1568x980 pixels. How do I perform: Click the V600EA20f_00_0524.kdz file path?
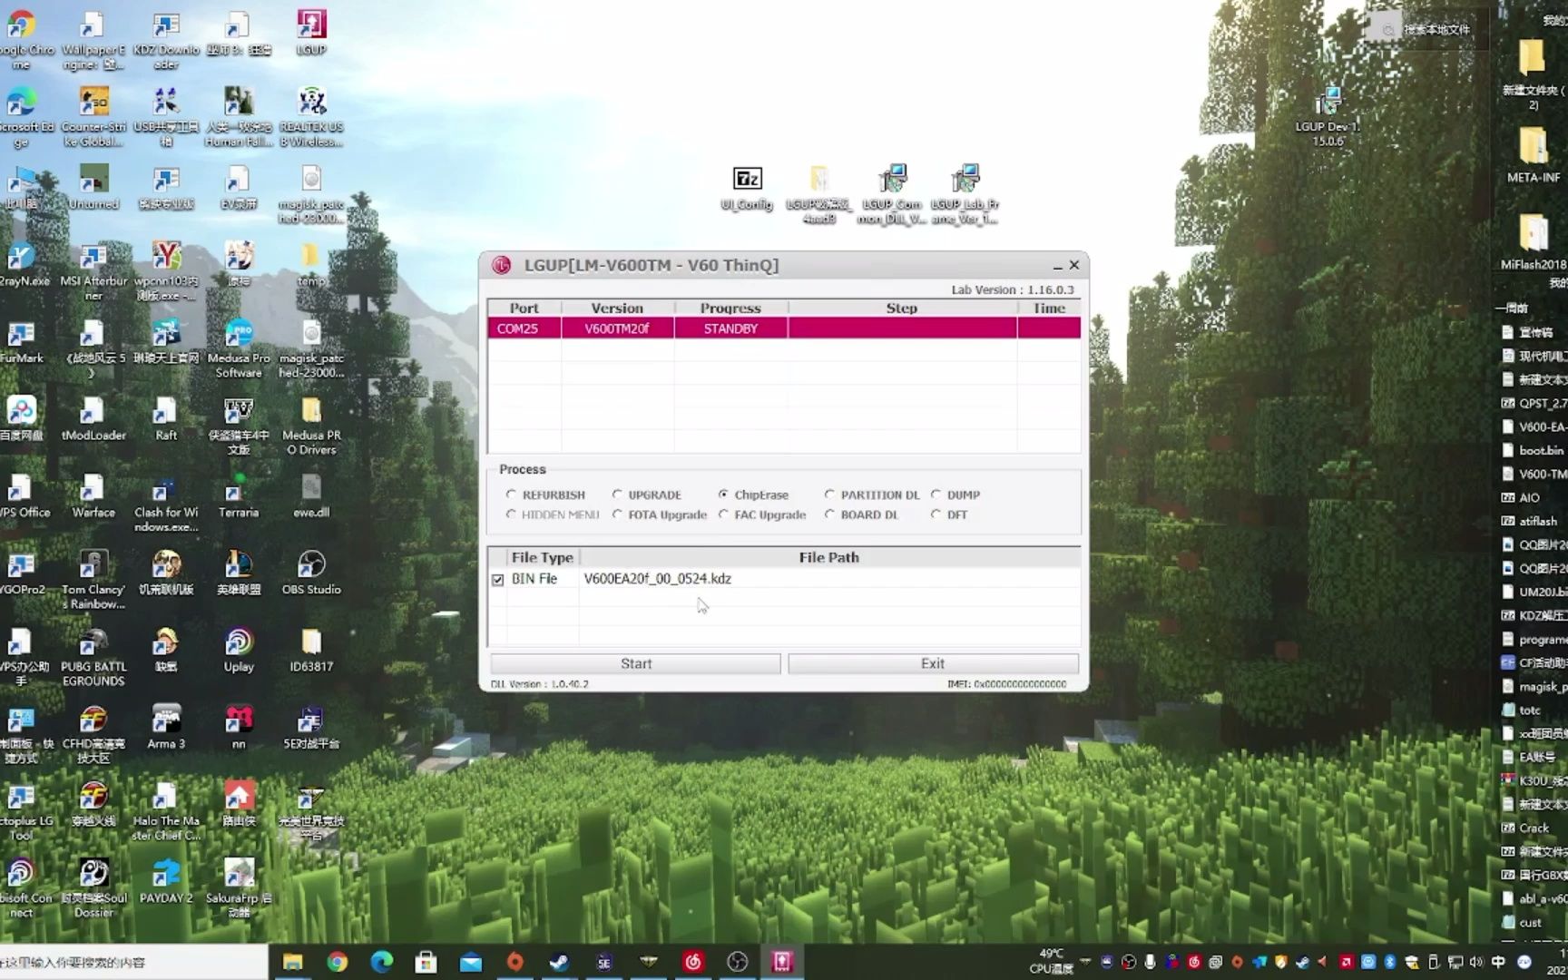[657, 579]
